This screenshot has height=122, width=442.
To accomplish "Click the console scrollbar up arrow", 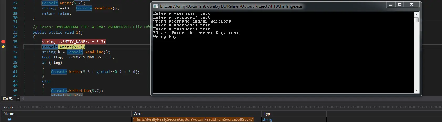I will click(x=416, y=14).
